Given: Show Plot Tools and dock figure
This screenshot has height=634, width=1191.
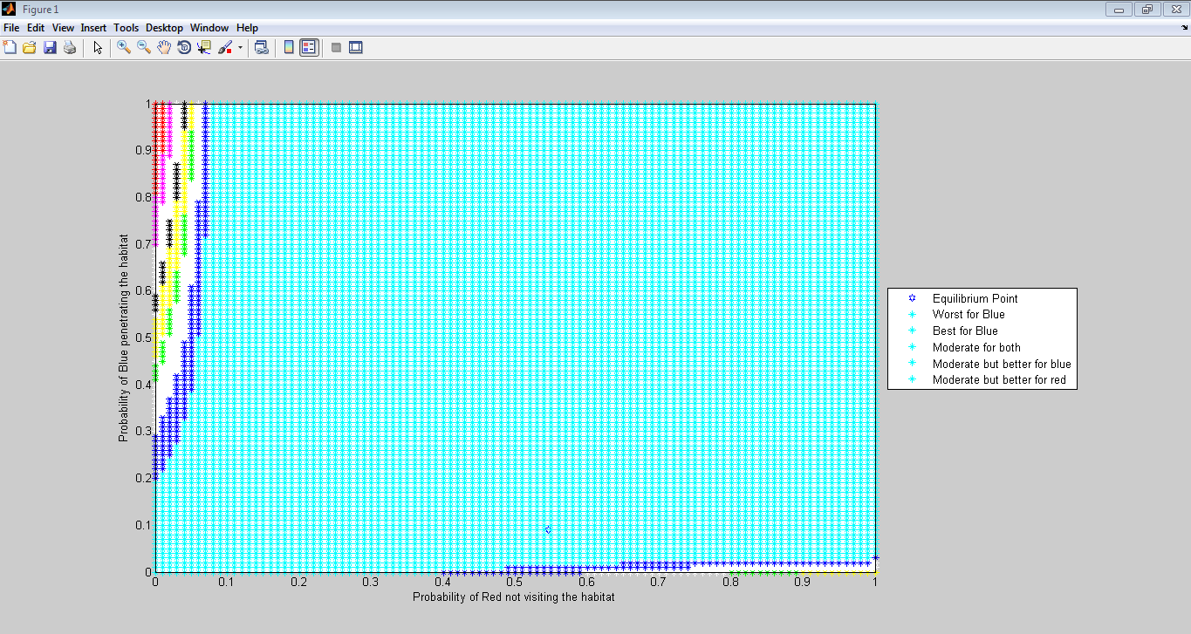Looking at the screenshot, I should (x=356, y=47).
